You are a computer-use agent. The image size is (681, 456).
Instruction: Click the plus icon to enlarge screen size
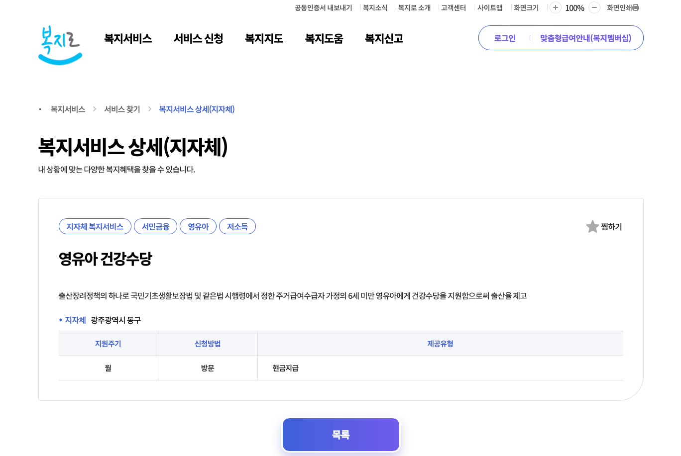555,7
